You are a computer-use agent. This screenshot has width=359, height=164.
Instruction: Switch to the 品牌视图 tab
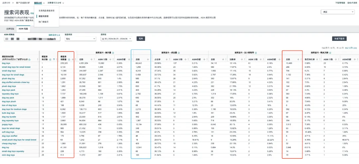(10, 29)
